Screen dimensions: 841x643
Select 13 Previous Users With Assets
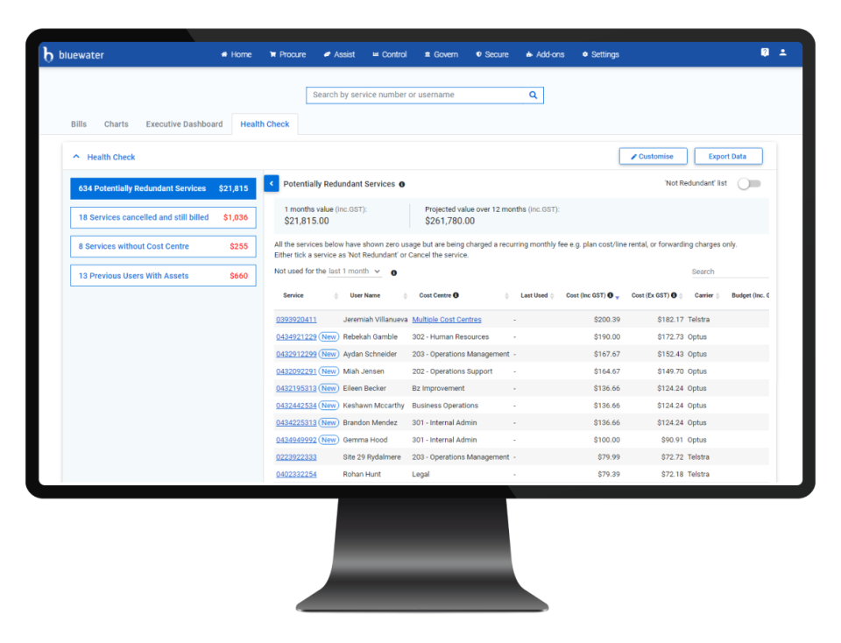(x=163, y=276)
